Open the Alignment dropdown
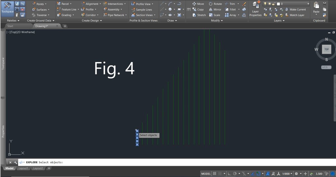 tap(90, 4)
